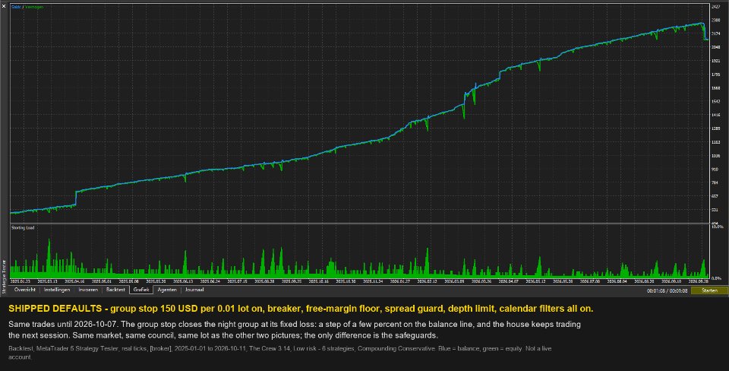Click the elapsed time 00:01:08 / 00:01:08
Viewport: 729px width, 371px height.
667,291
